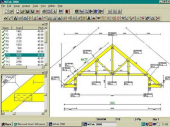Toggle green checkmark beside T12 truss
The height and width of the screenshot is (127, 170).
click(x=3, y=62)
